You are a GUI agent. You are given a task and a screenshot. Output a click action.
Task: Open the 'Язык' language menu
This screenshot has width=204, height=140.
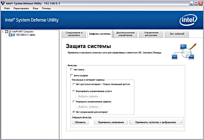(36, 8)
